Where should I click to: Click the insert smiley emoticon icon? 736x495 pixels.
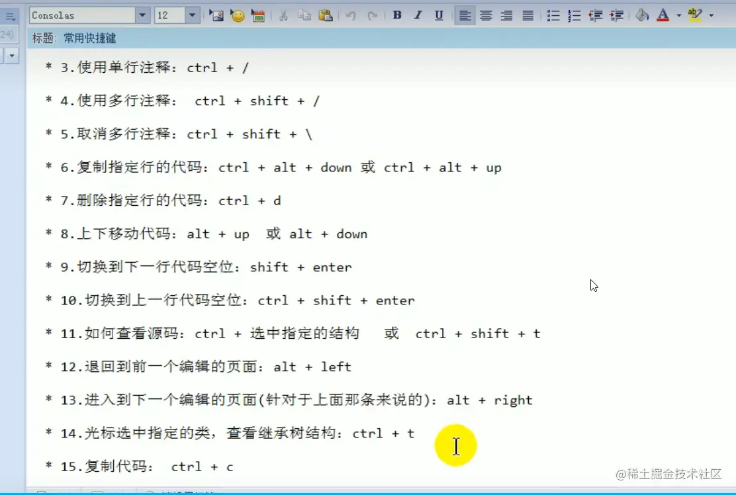(x=238, y=15)
